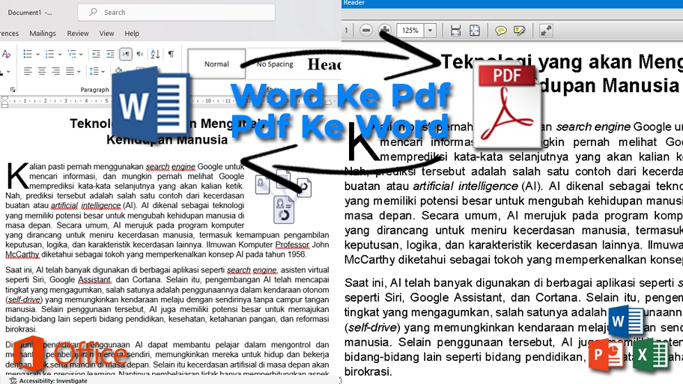Screen dimensions: 683x384
Task: Expand line spacing dropdown arrow
Action: [x=103, y=71]
